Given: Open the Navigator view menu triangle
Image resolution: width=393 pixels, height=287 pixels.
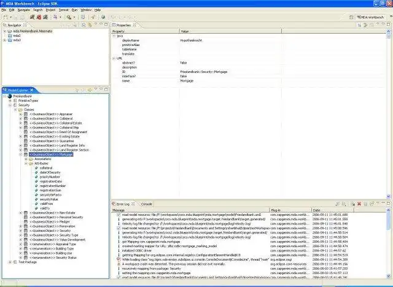Looking at the screenshot, I should pyautogui.click(x=96, y=24).
